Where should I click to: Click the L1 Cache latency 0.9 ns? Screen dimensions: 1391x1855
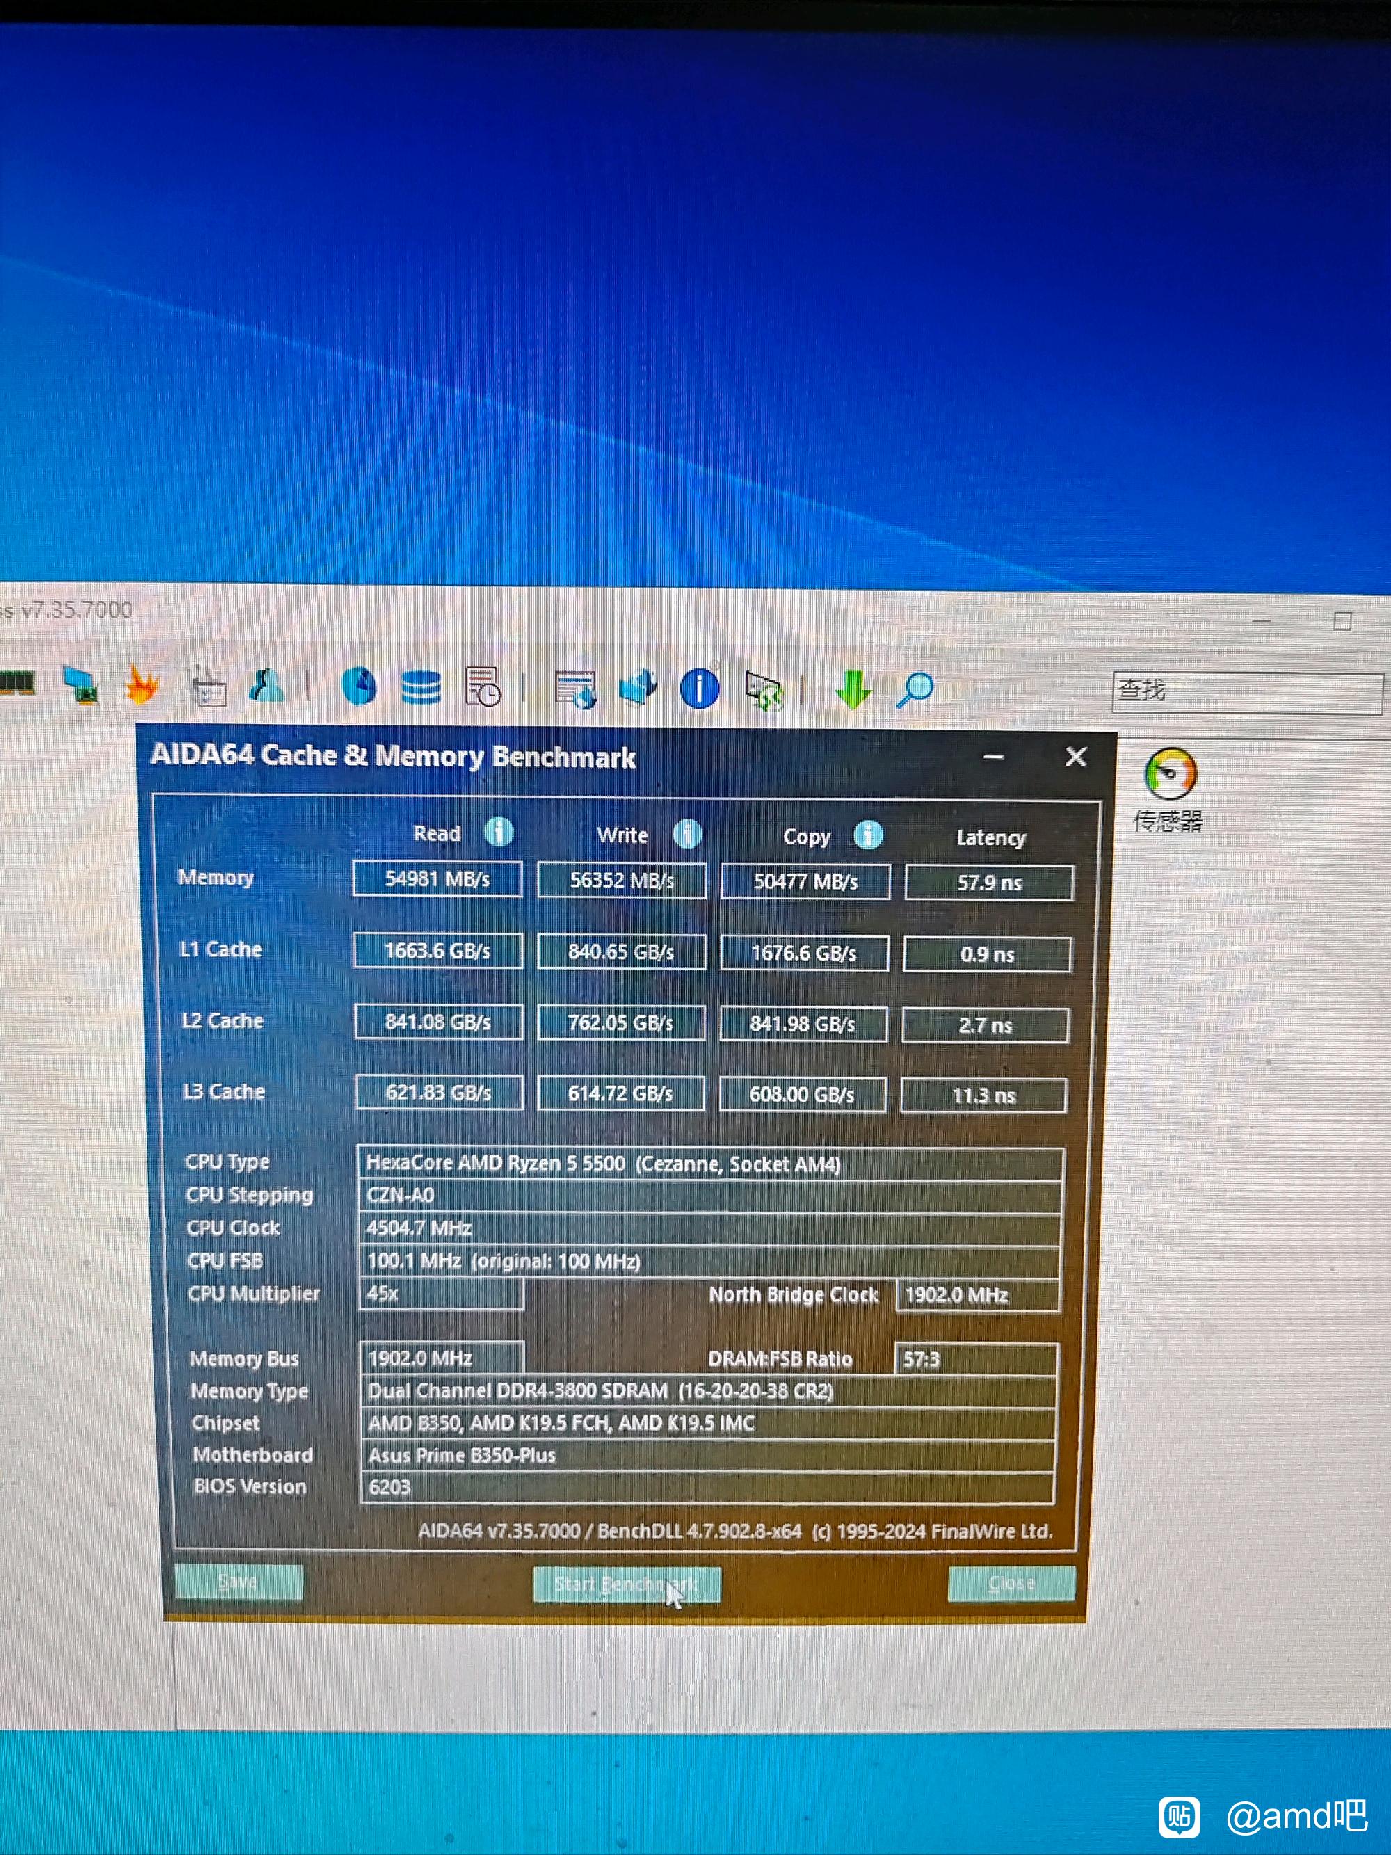click(x=988, y=954)
